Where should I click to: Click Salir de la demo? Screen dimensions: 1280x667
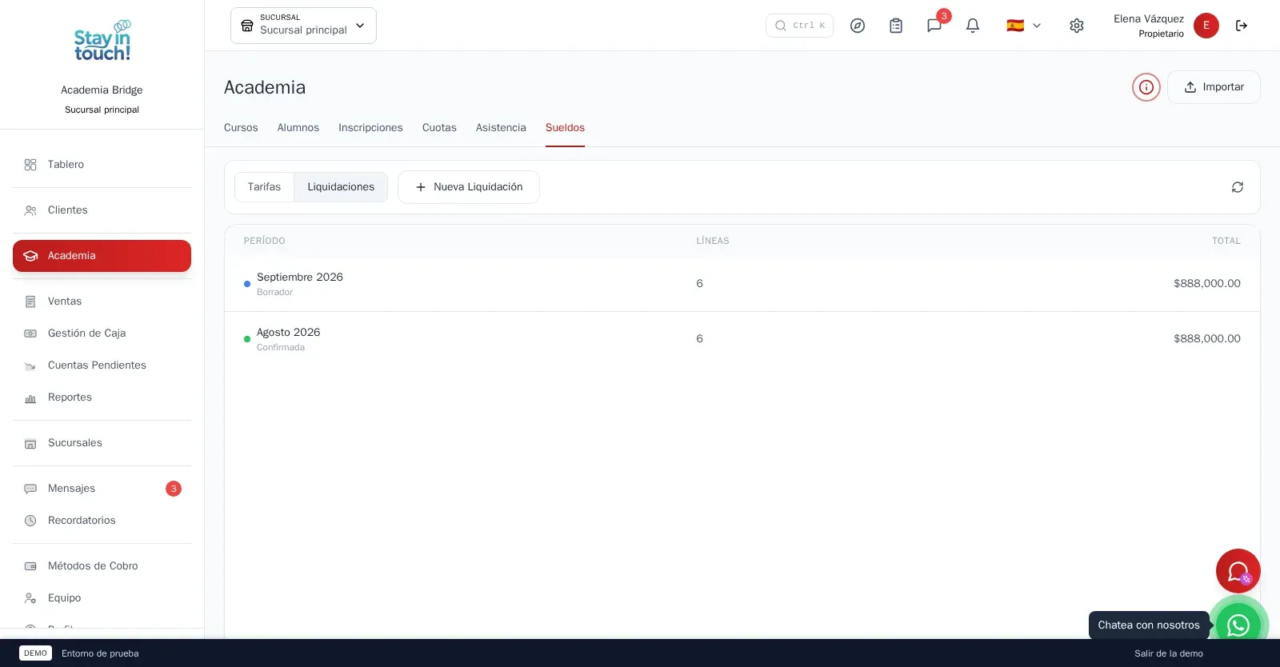(x=1169, y=653)
